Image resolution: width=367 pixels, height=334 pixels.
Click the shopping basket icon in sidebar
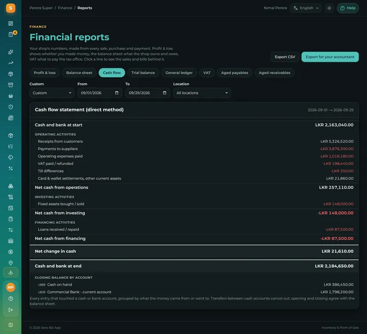tap(11, 96)
